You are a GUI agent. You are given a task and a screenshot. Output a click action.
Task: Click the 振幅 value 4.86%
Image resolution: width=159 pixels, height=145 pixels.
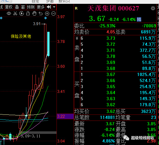pyautogui.click(x=109, y=141)
